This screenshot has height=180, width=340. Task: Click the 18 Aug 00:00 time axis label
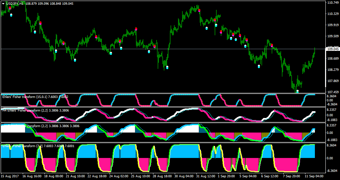click(53, 176)
